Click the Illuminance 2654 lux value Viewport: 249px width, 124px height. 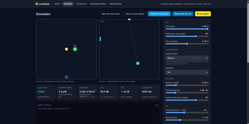click(147, 92)
